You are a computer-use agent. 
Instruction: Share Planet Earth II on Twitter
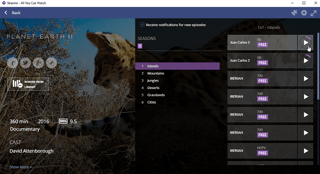(x=25, y=63)
